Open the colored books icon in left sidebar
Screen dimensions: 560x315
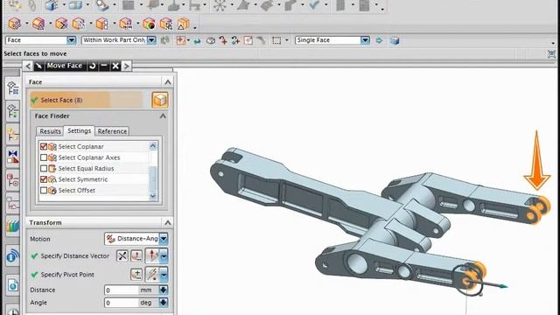[x=12, y=226]
